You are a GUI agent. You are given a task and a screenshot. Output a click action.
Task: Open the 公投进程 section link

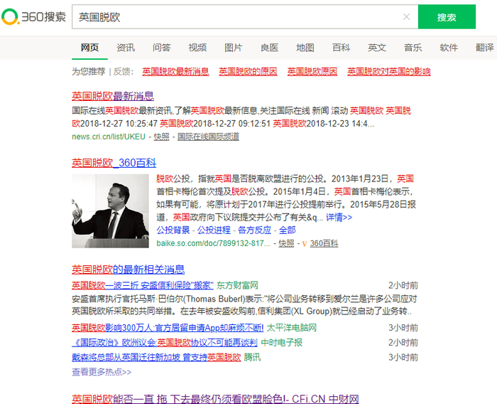click(x=214, y=230)
